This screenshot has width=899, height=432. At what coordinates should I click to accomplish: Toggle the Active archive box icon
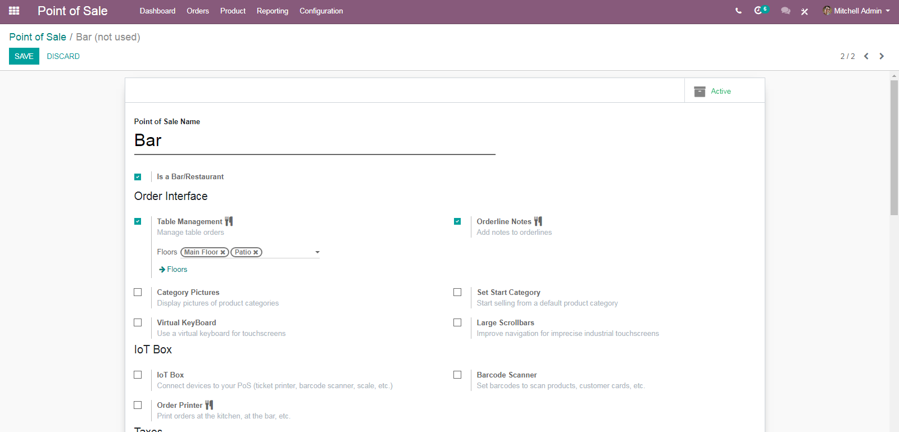pos(700,92)
